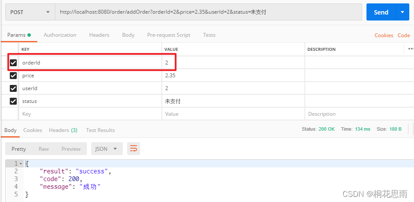Click the "success" result value
The height and width of the screenshot is (202, 414).
(x=92, y=171)
